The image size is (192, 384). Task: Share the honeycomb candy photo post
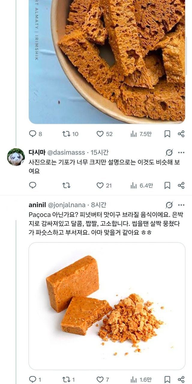181,134
